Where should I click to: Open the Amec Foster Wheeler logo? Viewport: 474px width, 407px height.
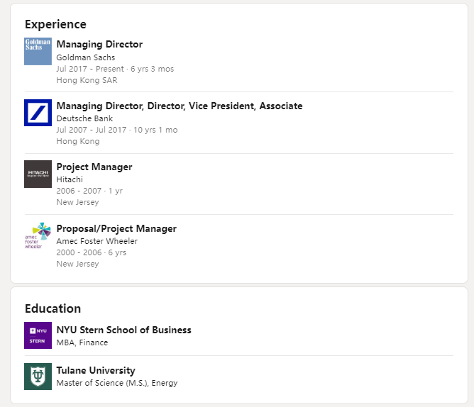(38, 235)
